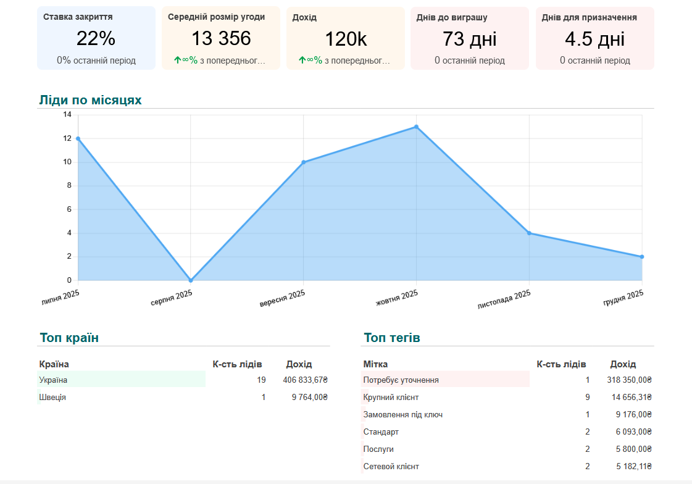692x484 pixels.
Task: Click the грудня 2025 data point
Action: tap(642, 257)
